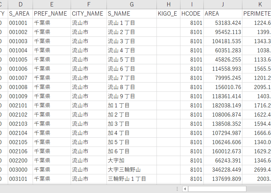Viewport: 271px width, 193px height.
Task: Click cell containing 加６丁目
Action: pos(132,151)
